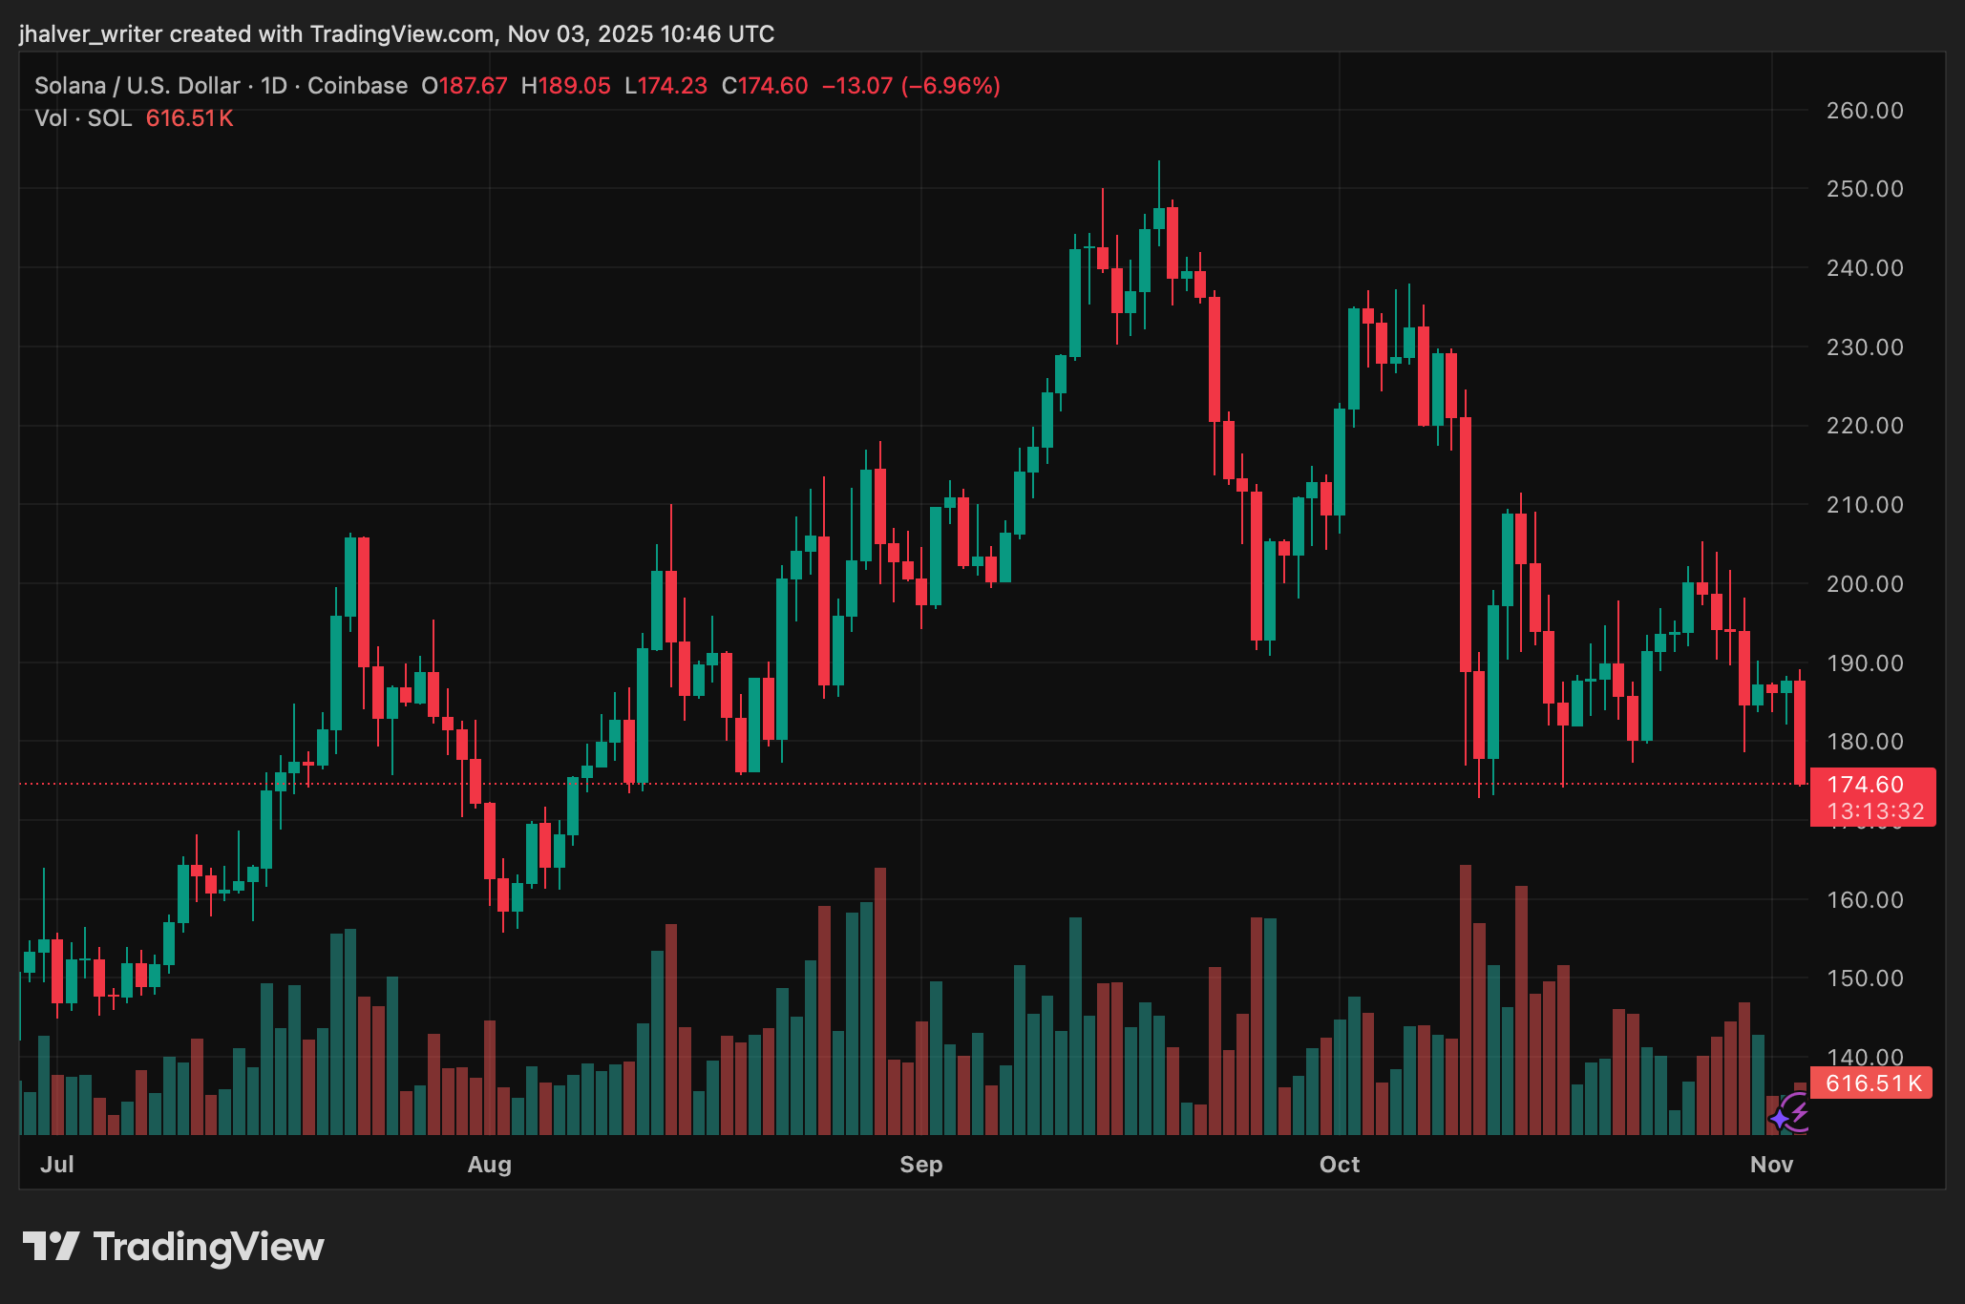The image size is (1965, 1304).
Task: Click the Nov label on the time axis
Action: 1771,1165
